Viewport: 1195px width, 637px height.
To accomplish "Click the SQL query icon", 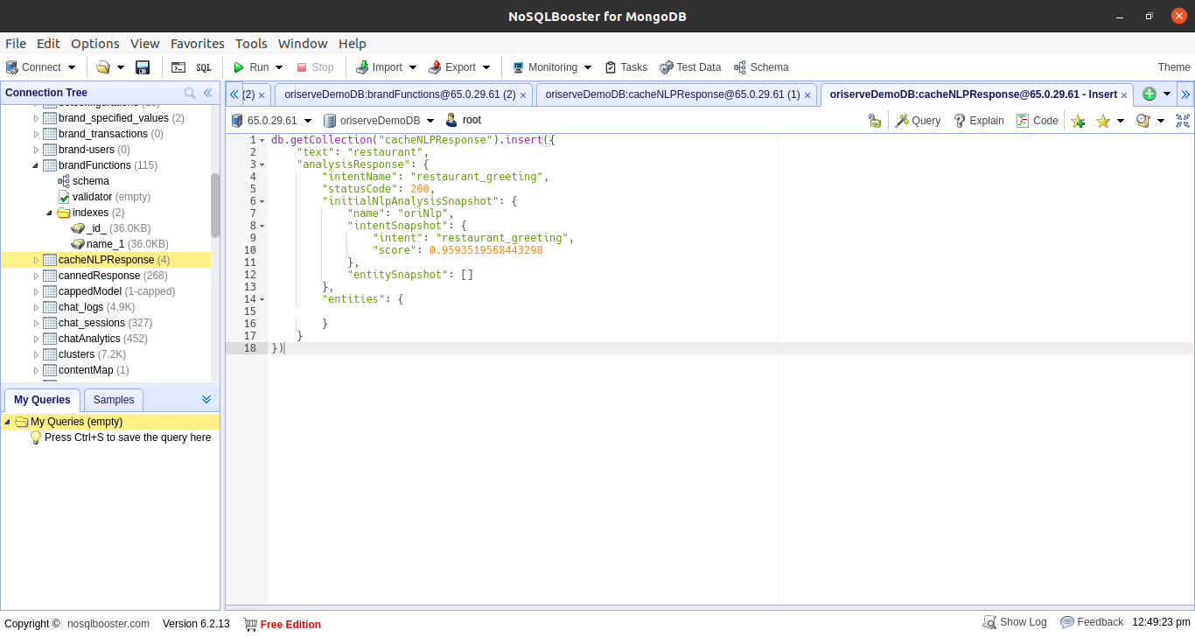I will [x=203, y=67].
